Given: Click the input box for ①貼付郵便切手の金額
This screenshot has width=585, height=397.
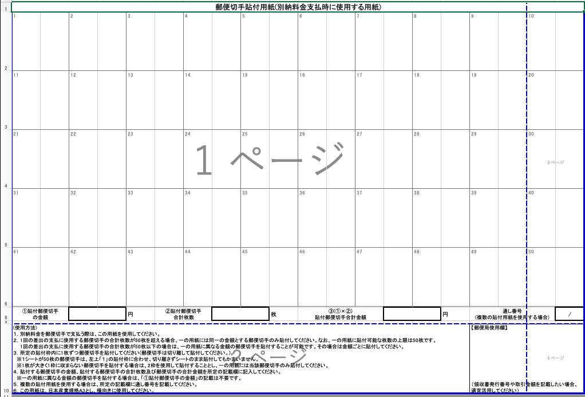Looking at the screenshot, I should click(x=97, y=314).
